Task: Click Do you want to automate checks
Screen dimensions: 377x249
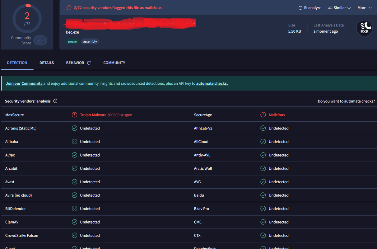Action: tap(346, 101)
